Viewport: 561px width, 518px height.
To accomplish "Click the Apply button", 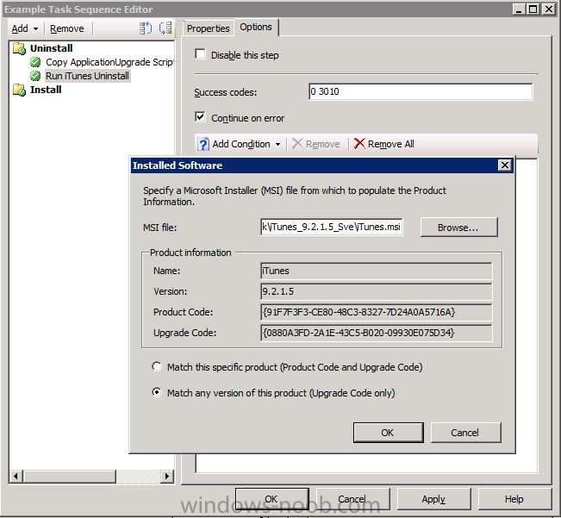I will coord(433,499).
